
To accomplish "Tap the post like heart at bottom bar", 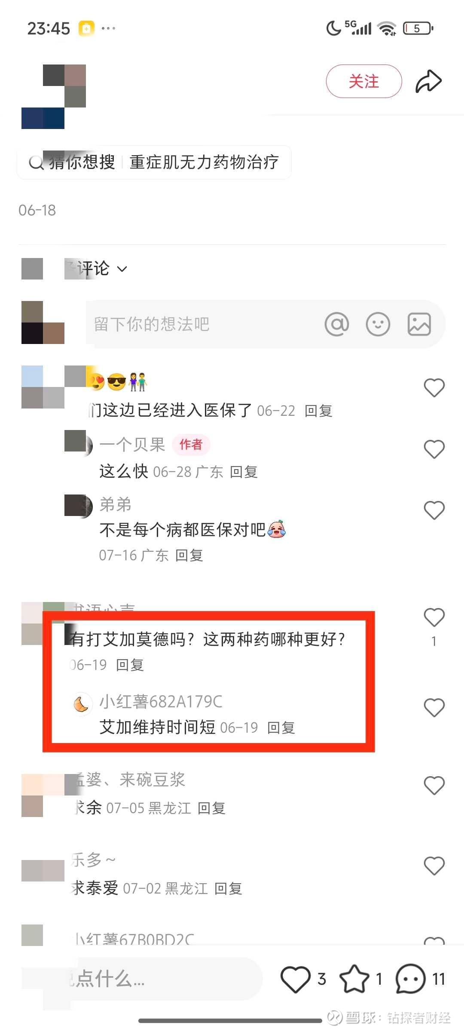I will 296,979.
